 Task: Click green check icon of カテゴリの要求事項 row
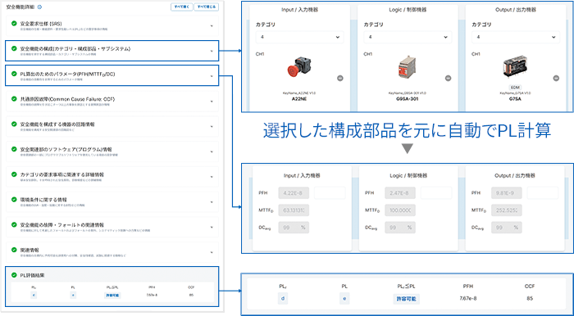point(14,174)
